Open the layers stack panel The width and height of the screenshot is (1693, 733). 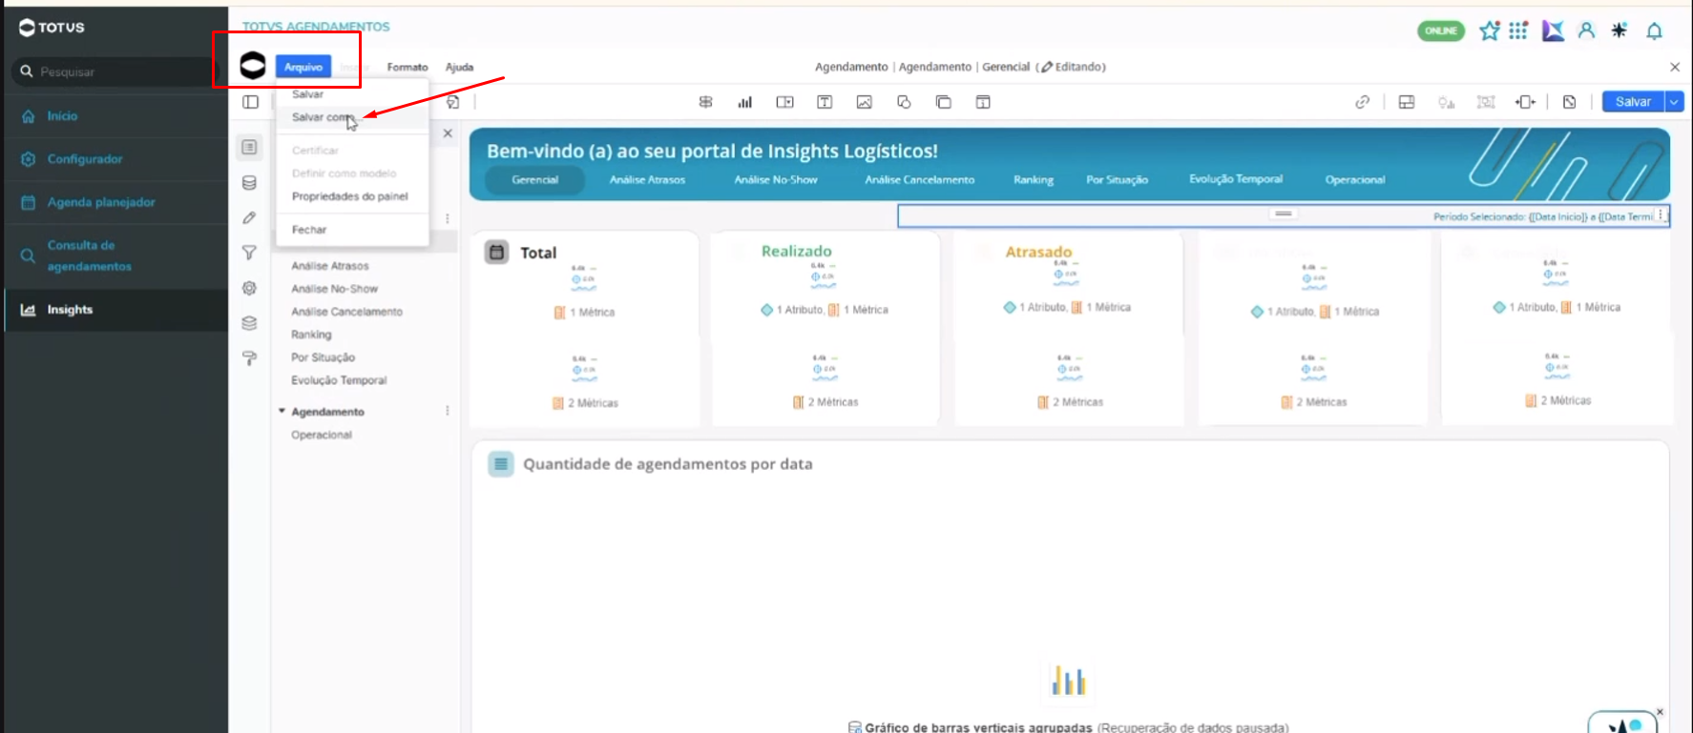pos(249,323)
